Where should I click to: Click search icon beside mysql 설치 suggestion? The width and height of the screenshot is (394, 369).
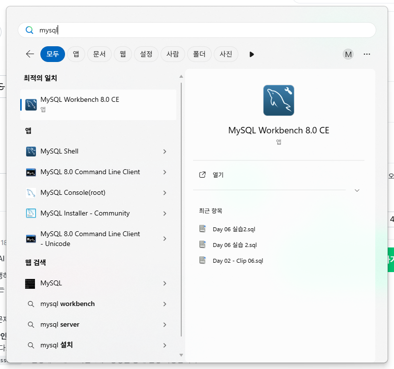click(31, 345)
